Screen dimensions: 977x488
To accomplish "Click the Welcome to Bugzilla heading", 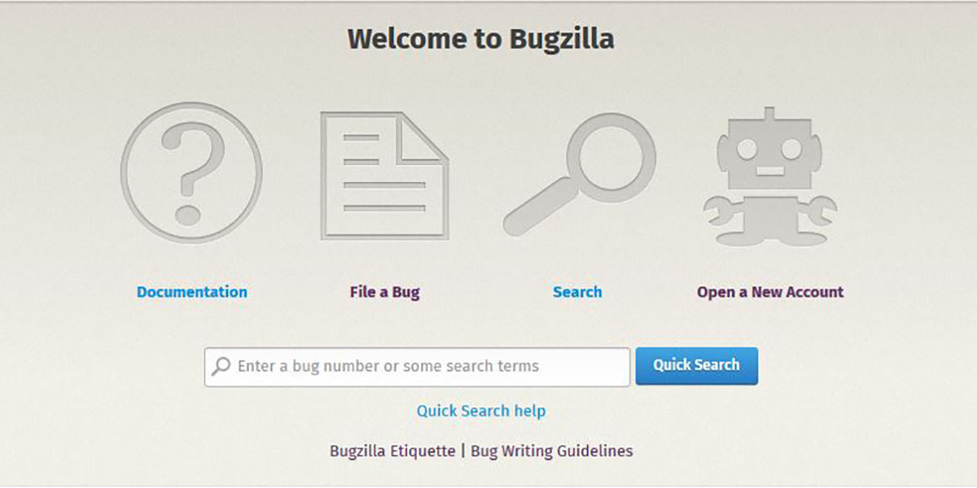I will [481, 38].
